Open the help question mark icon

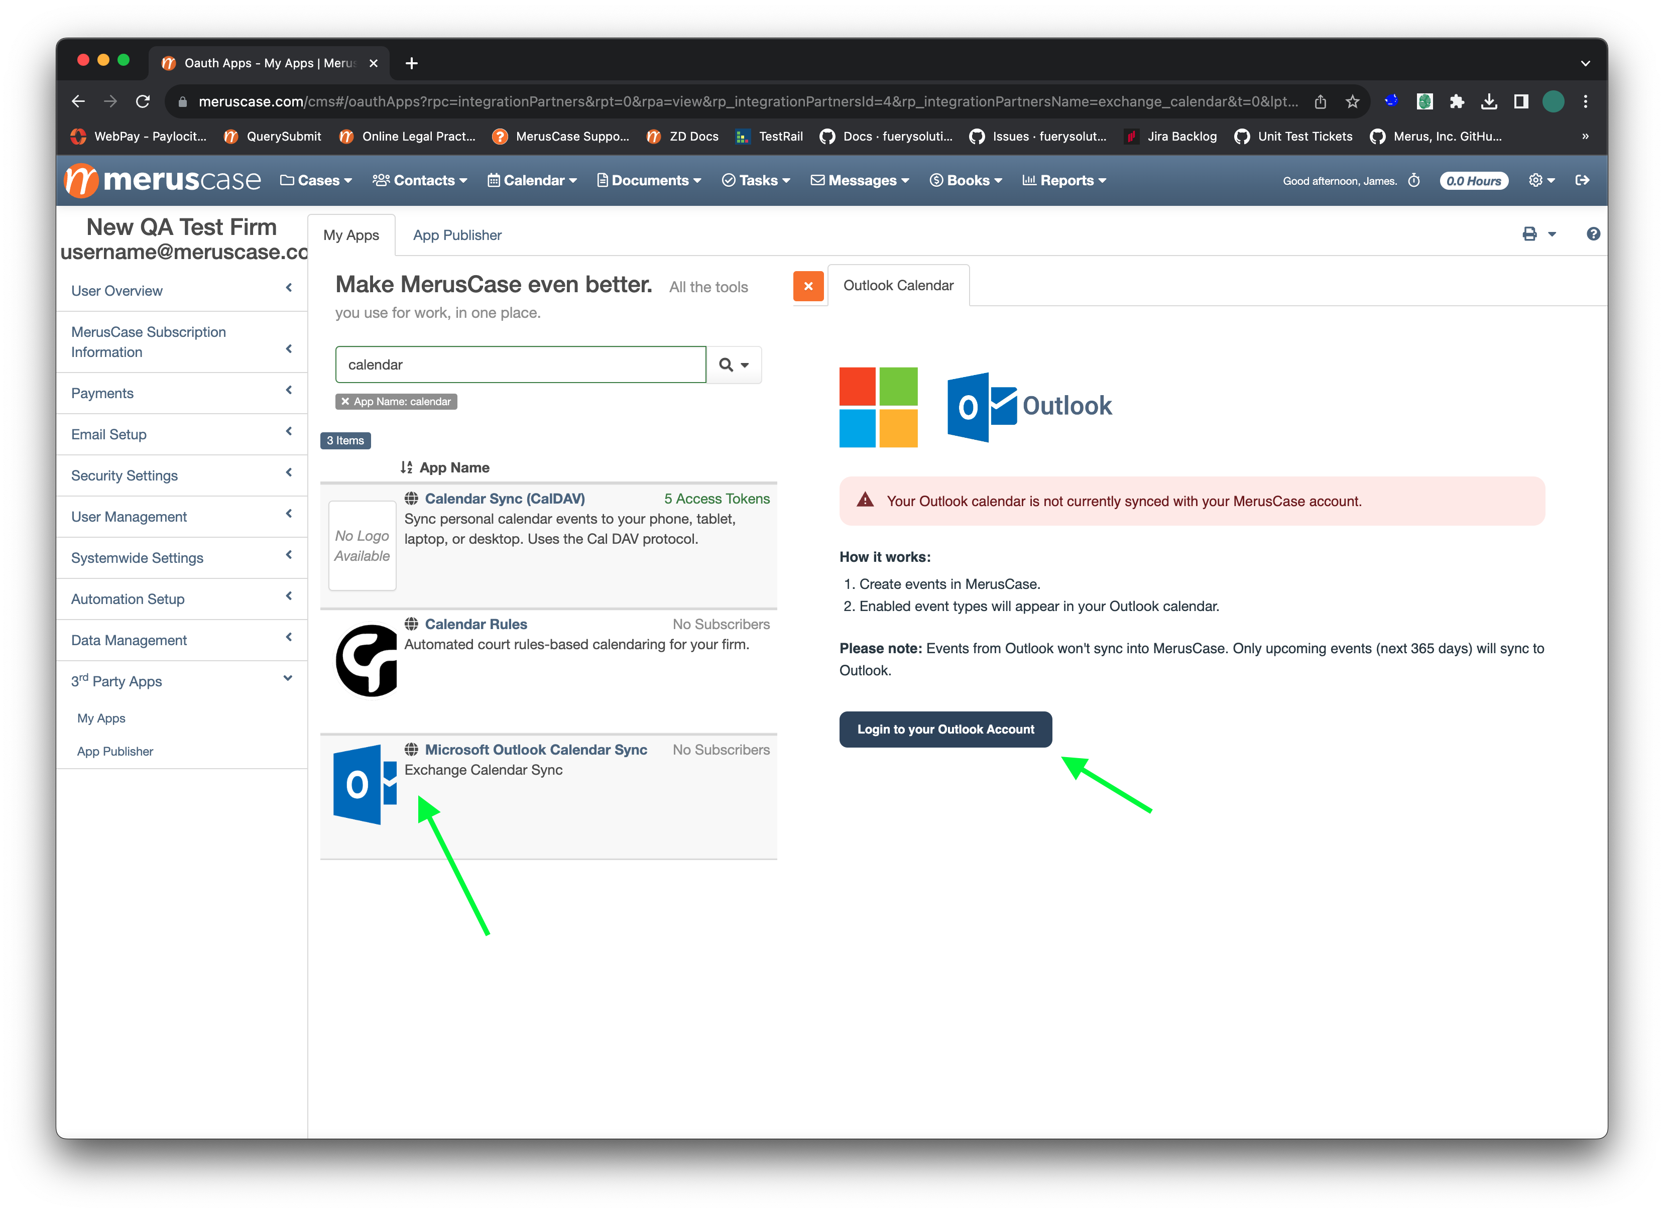pyautogui.click(x=1593, y=233)
